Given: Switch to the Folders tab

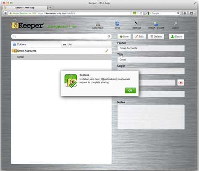Looking at the screenshot, I should 36,45.
